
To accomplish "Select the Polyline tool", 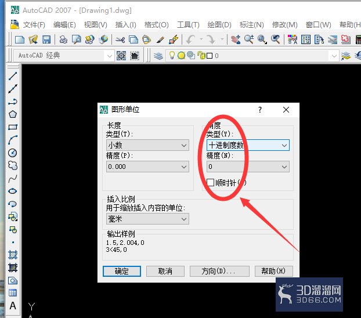I will (13, 102).
